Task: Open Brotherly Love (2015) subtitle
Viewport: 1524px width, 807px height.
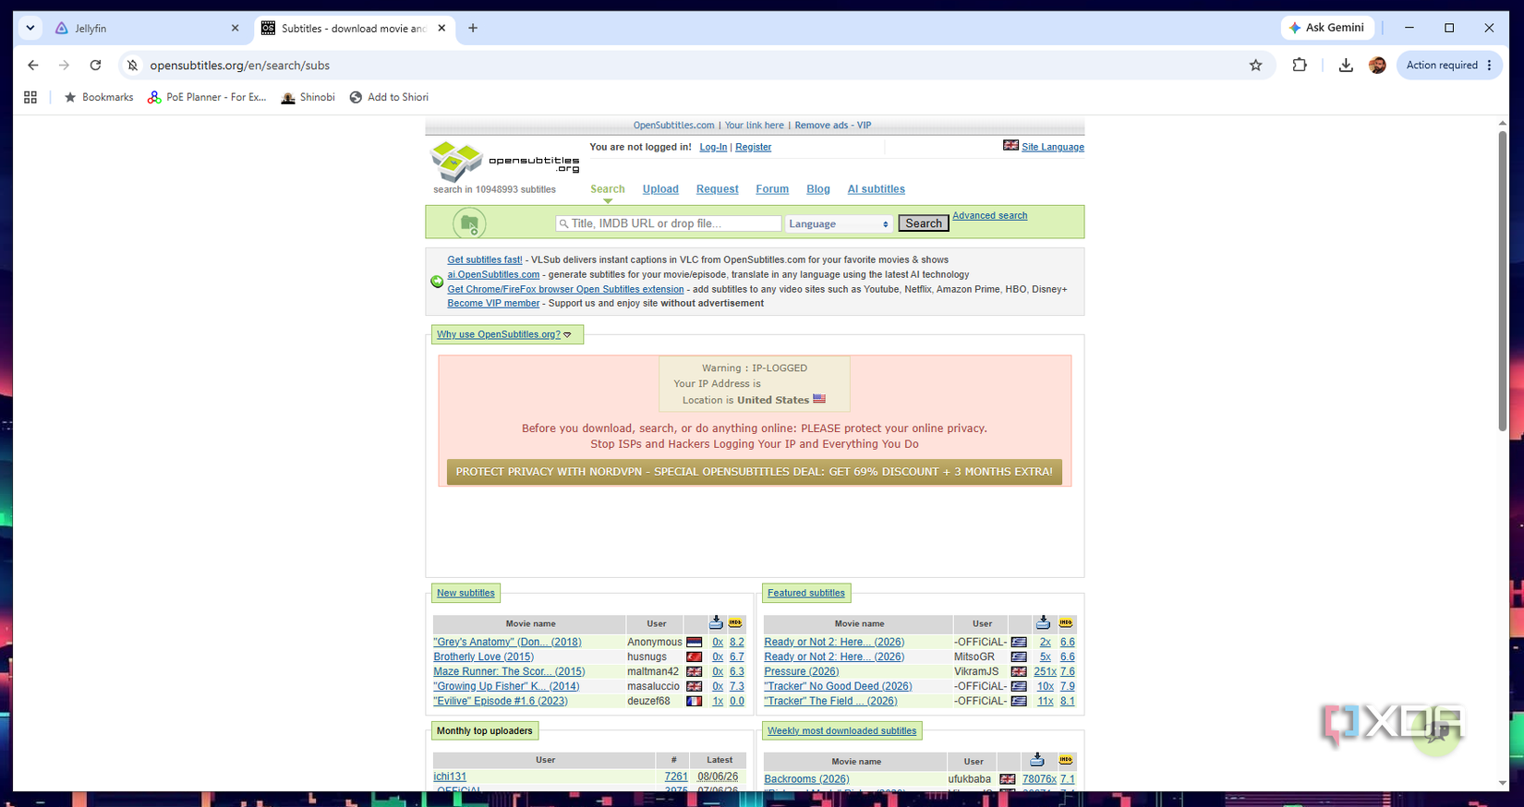Action: (x=483, y=656)
